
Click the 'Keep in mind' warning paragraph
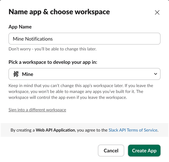(81, 91)
